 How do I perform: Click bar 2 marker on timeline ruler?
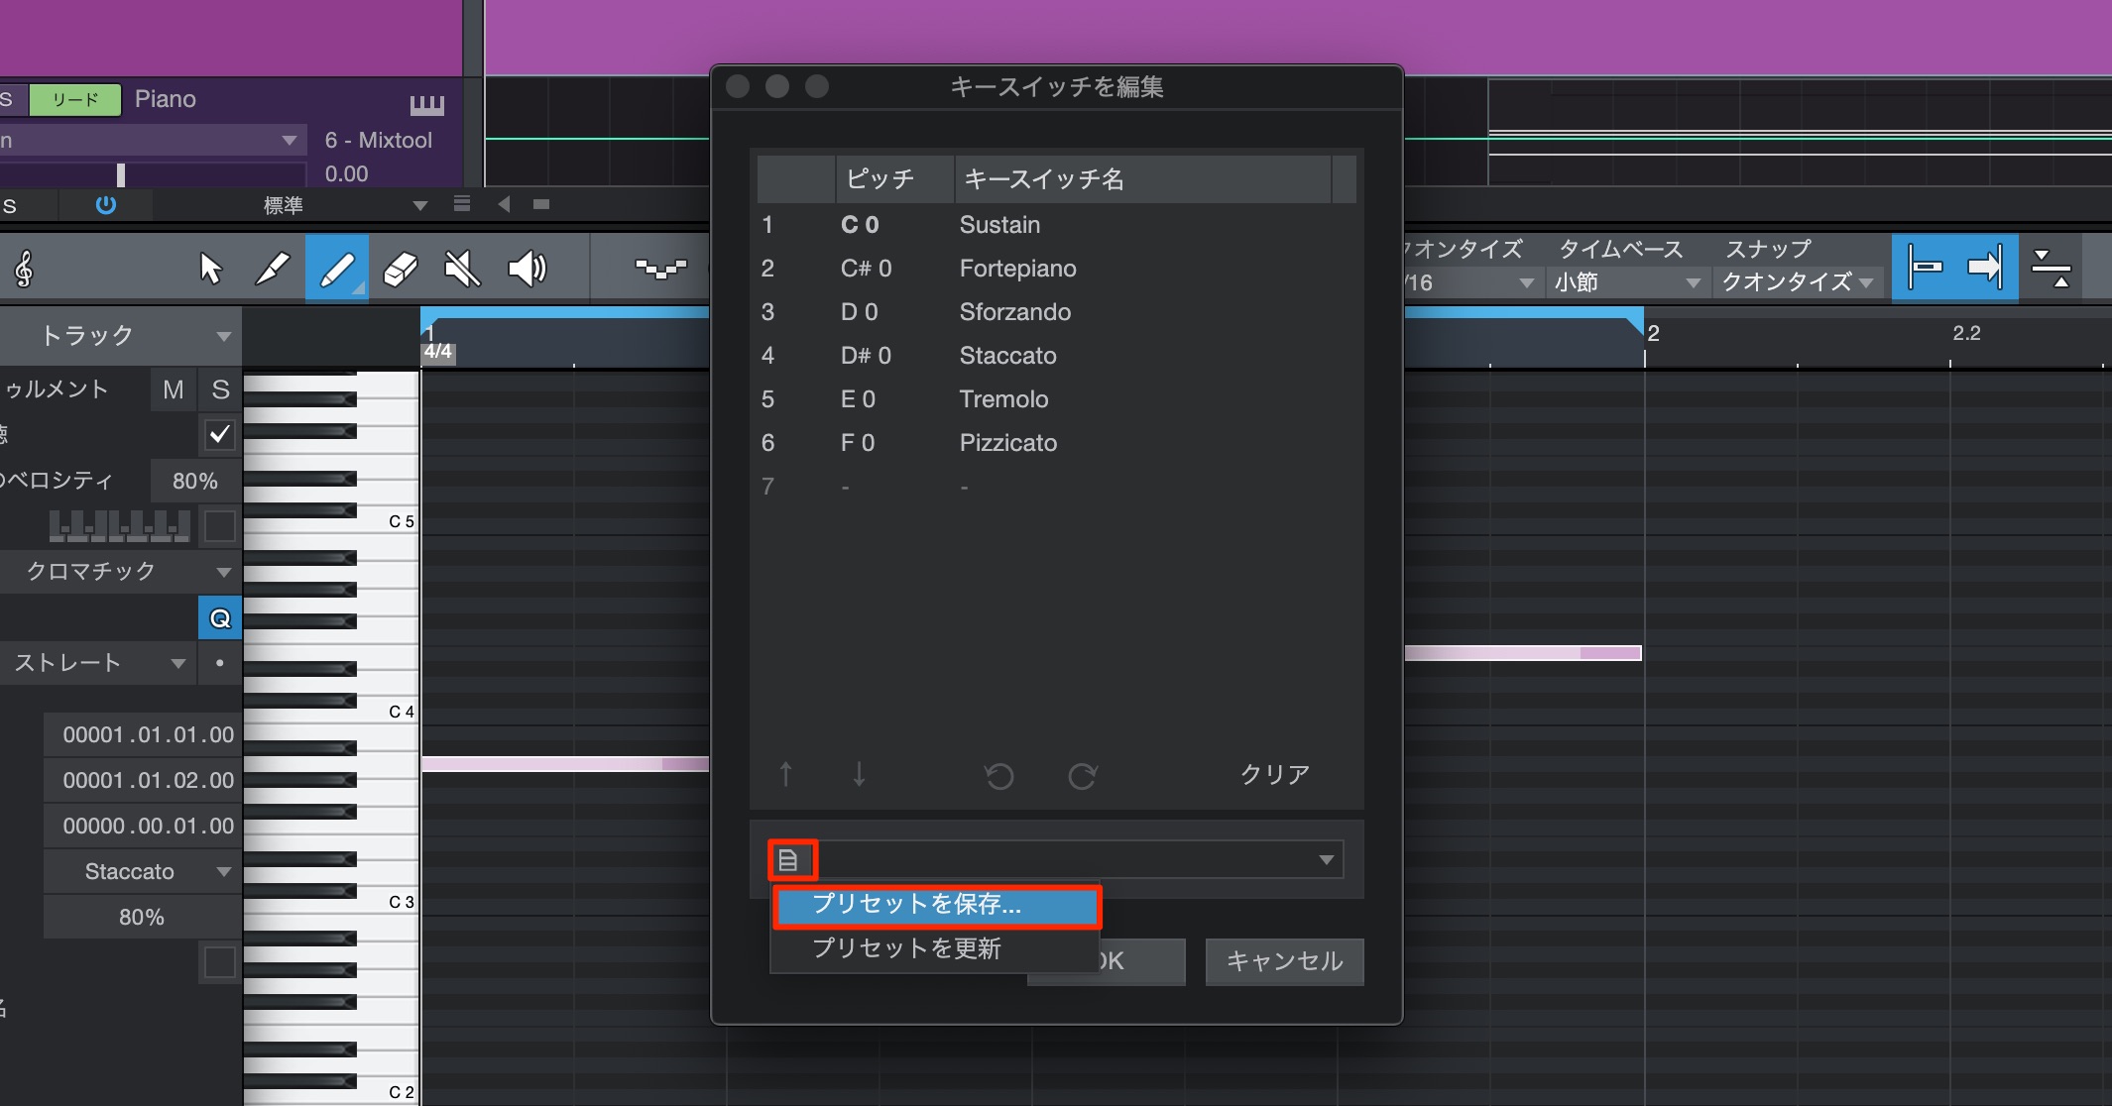[x=1653, y=334]
